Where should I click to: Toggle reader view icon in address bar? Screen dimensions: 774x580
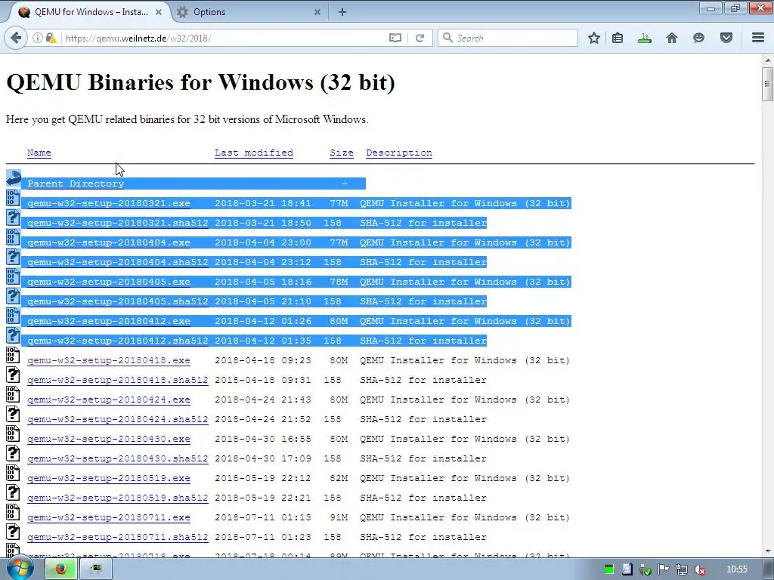pos(395,38)
